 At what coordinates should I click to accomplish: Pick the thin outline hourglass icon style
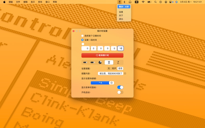[118, 62]
